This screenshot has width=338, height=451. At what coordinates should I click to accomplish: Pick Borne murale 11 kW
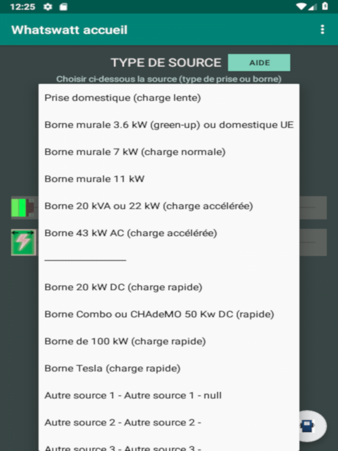(169, 179)
